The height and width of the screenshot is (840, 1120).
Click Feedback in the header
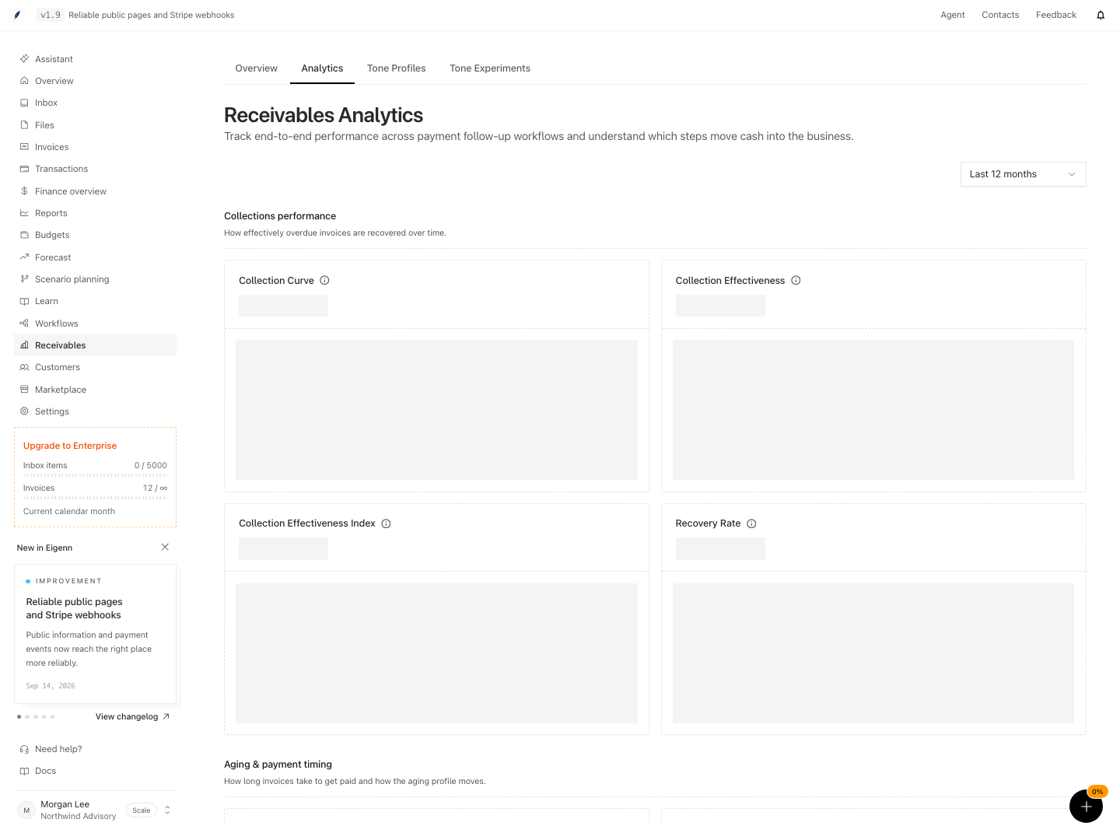pyautogui.click(x=1056, y=15)
